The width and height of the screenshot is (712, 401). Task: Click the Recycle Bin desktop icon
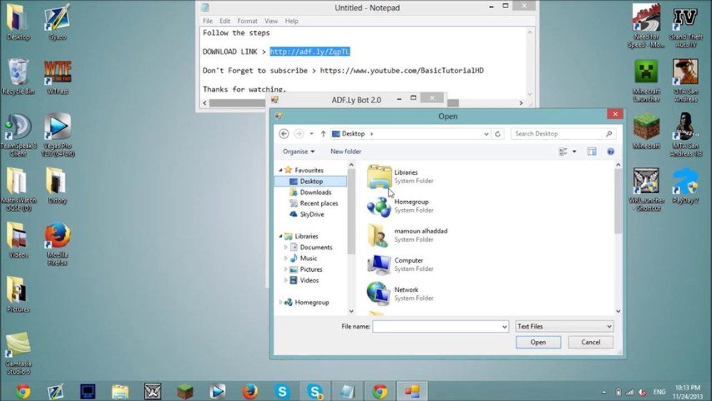coord(18,76)
